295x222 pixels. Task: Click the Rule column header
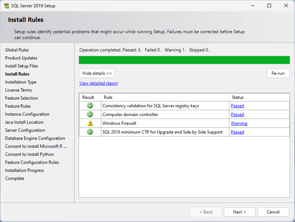tap(165, 97)
